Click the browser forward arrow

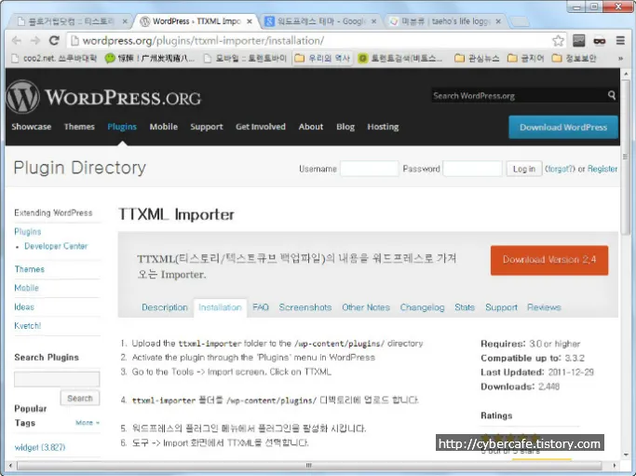pos(35,41)
